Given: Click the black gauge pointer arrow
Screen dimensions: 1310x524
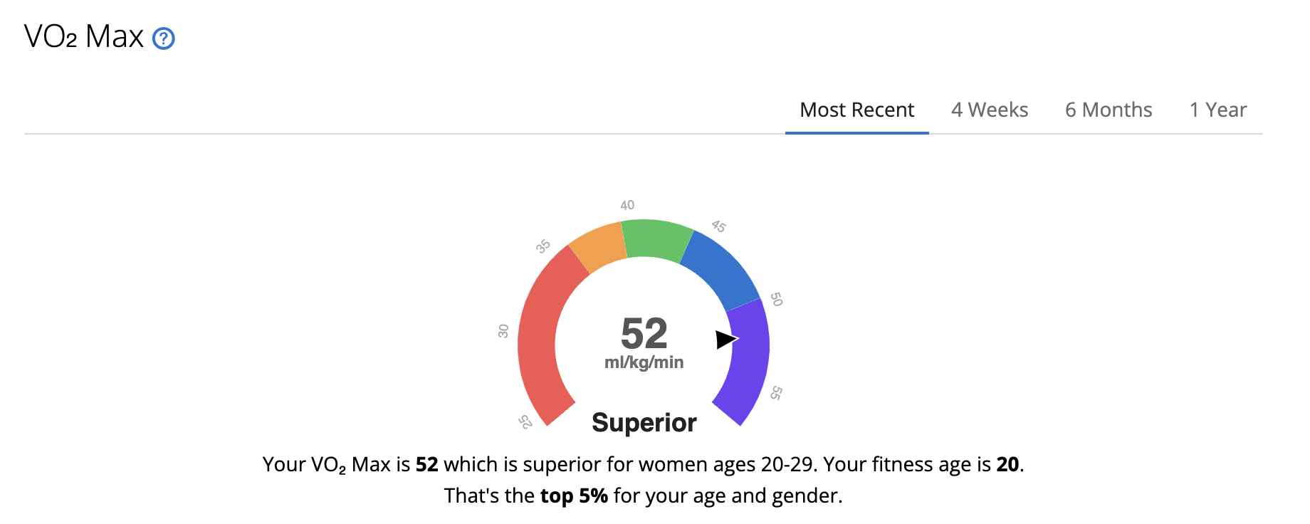Looking at the screenshot, I should coord(727,340).
